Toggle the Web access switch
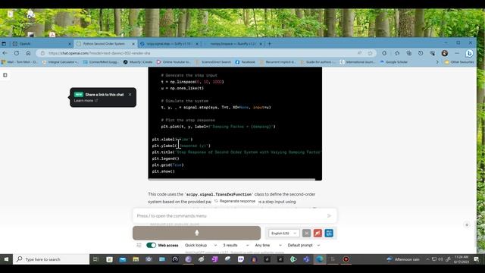Image resolution: width=485 pixels, height=273 pixels. click(152, 245)
